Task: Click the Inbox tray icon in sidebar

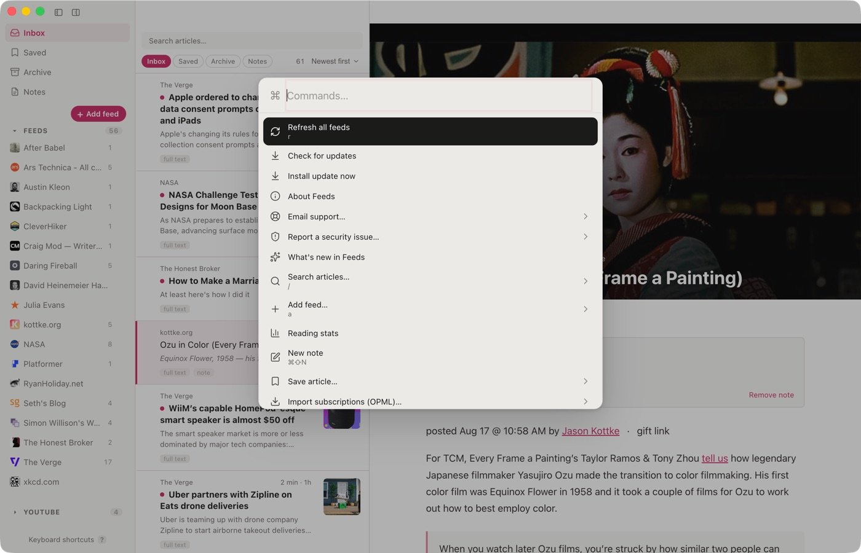Action: pyautogui.click(x=15, y=33)
